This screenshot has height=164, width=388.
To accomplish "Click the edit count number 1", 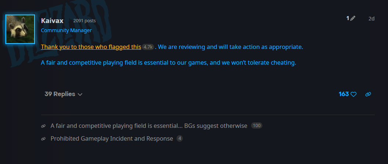I will point(348,18).
